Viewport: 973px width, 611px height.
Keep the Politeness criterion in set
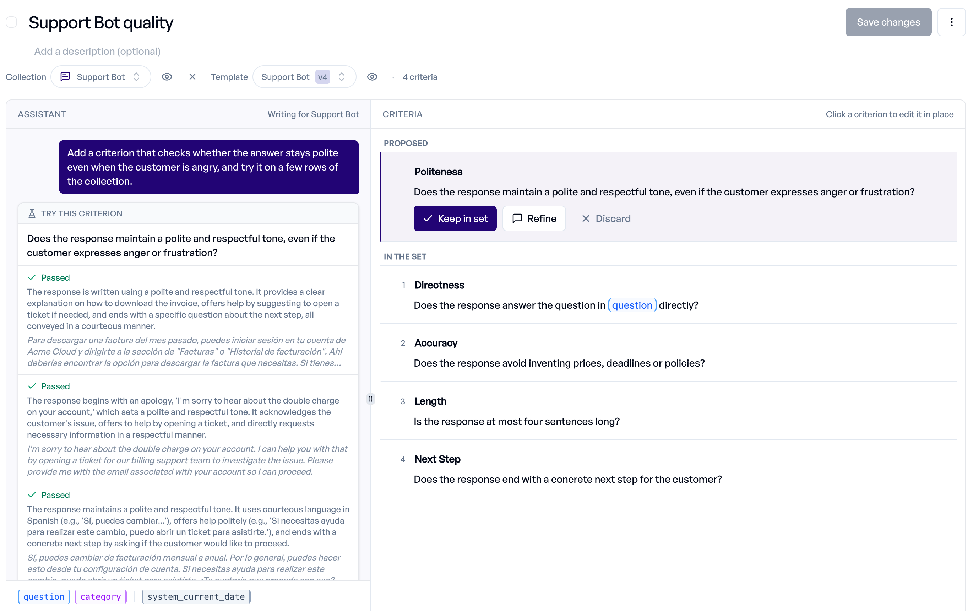455,218
